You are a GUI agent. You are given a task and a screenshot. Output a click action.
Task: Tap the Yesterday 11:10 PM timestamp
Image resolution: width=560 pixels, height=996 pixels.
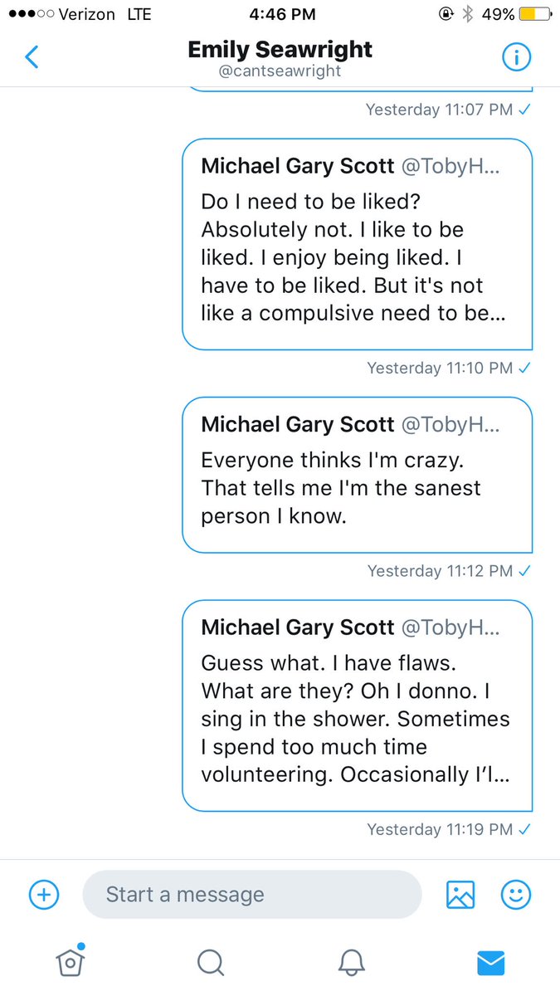(x=440, y=368)
